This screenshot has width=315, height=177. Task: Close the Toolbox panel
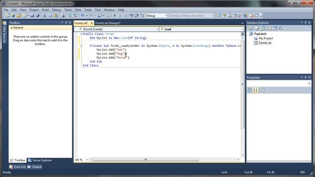70,23
